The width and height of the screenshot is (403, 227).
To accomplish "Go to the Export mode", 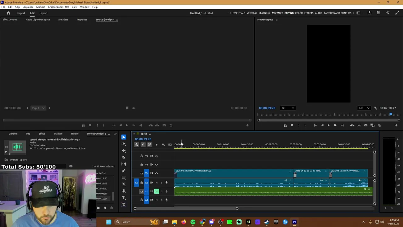I will [43, 13].
